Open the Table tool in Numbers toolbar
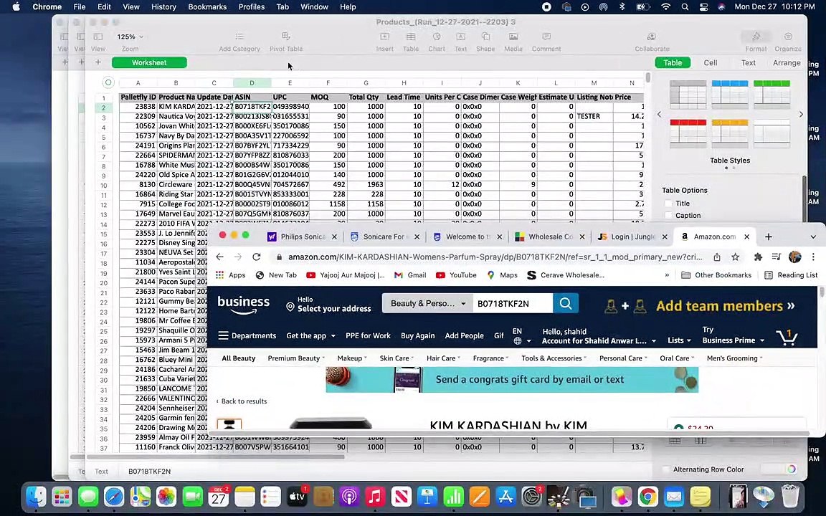The height and width of the screenshot is (516, 826). pyautogui.click(x=410, y=37)
